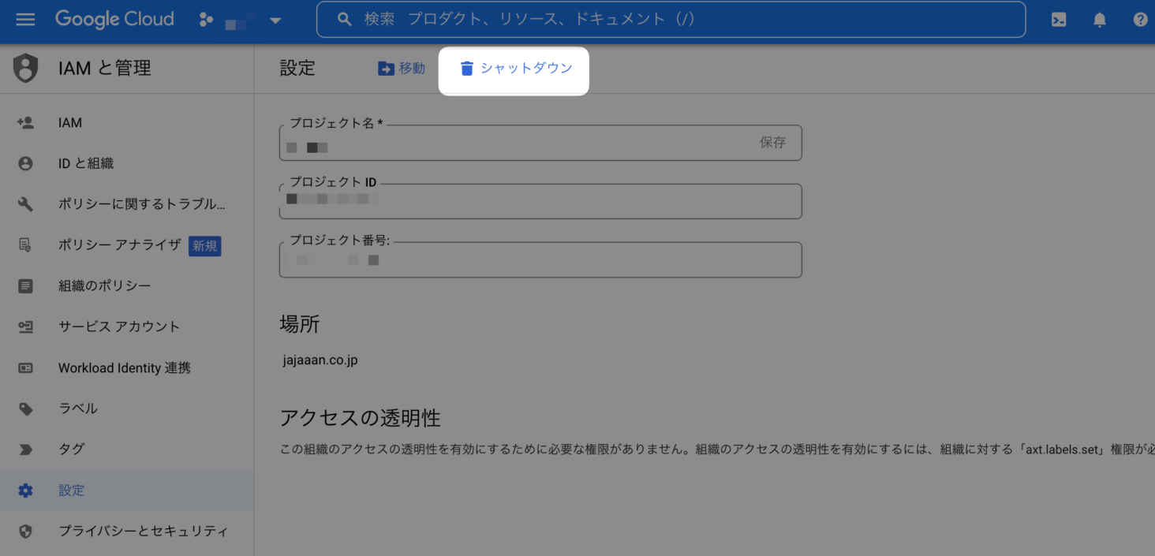
Task: Open the hamburger navigation menu
Action: point(25,20)
